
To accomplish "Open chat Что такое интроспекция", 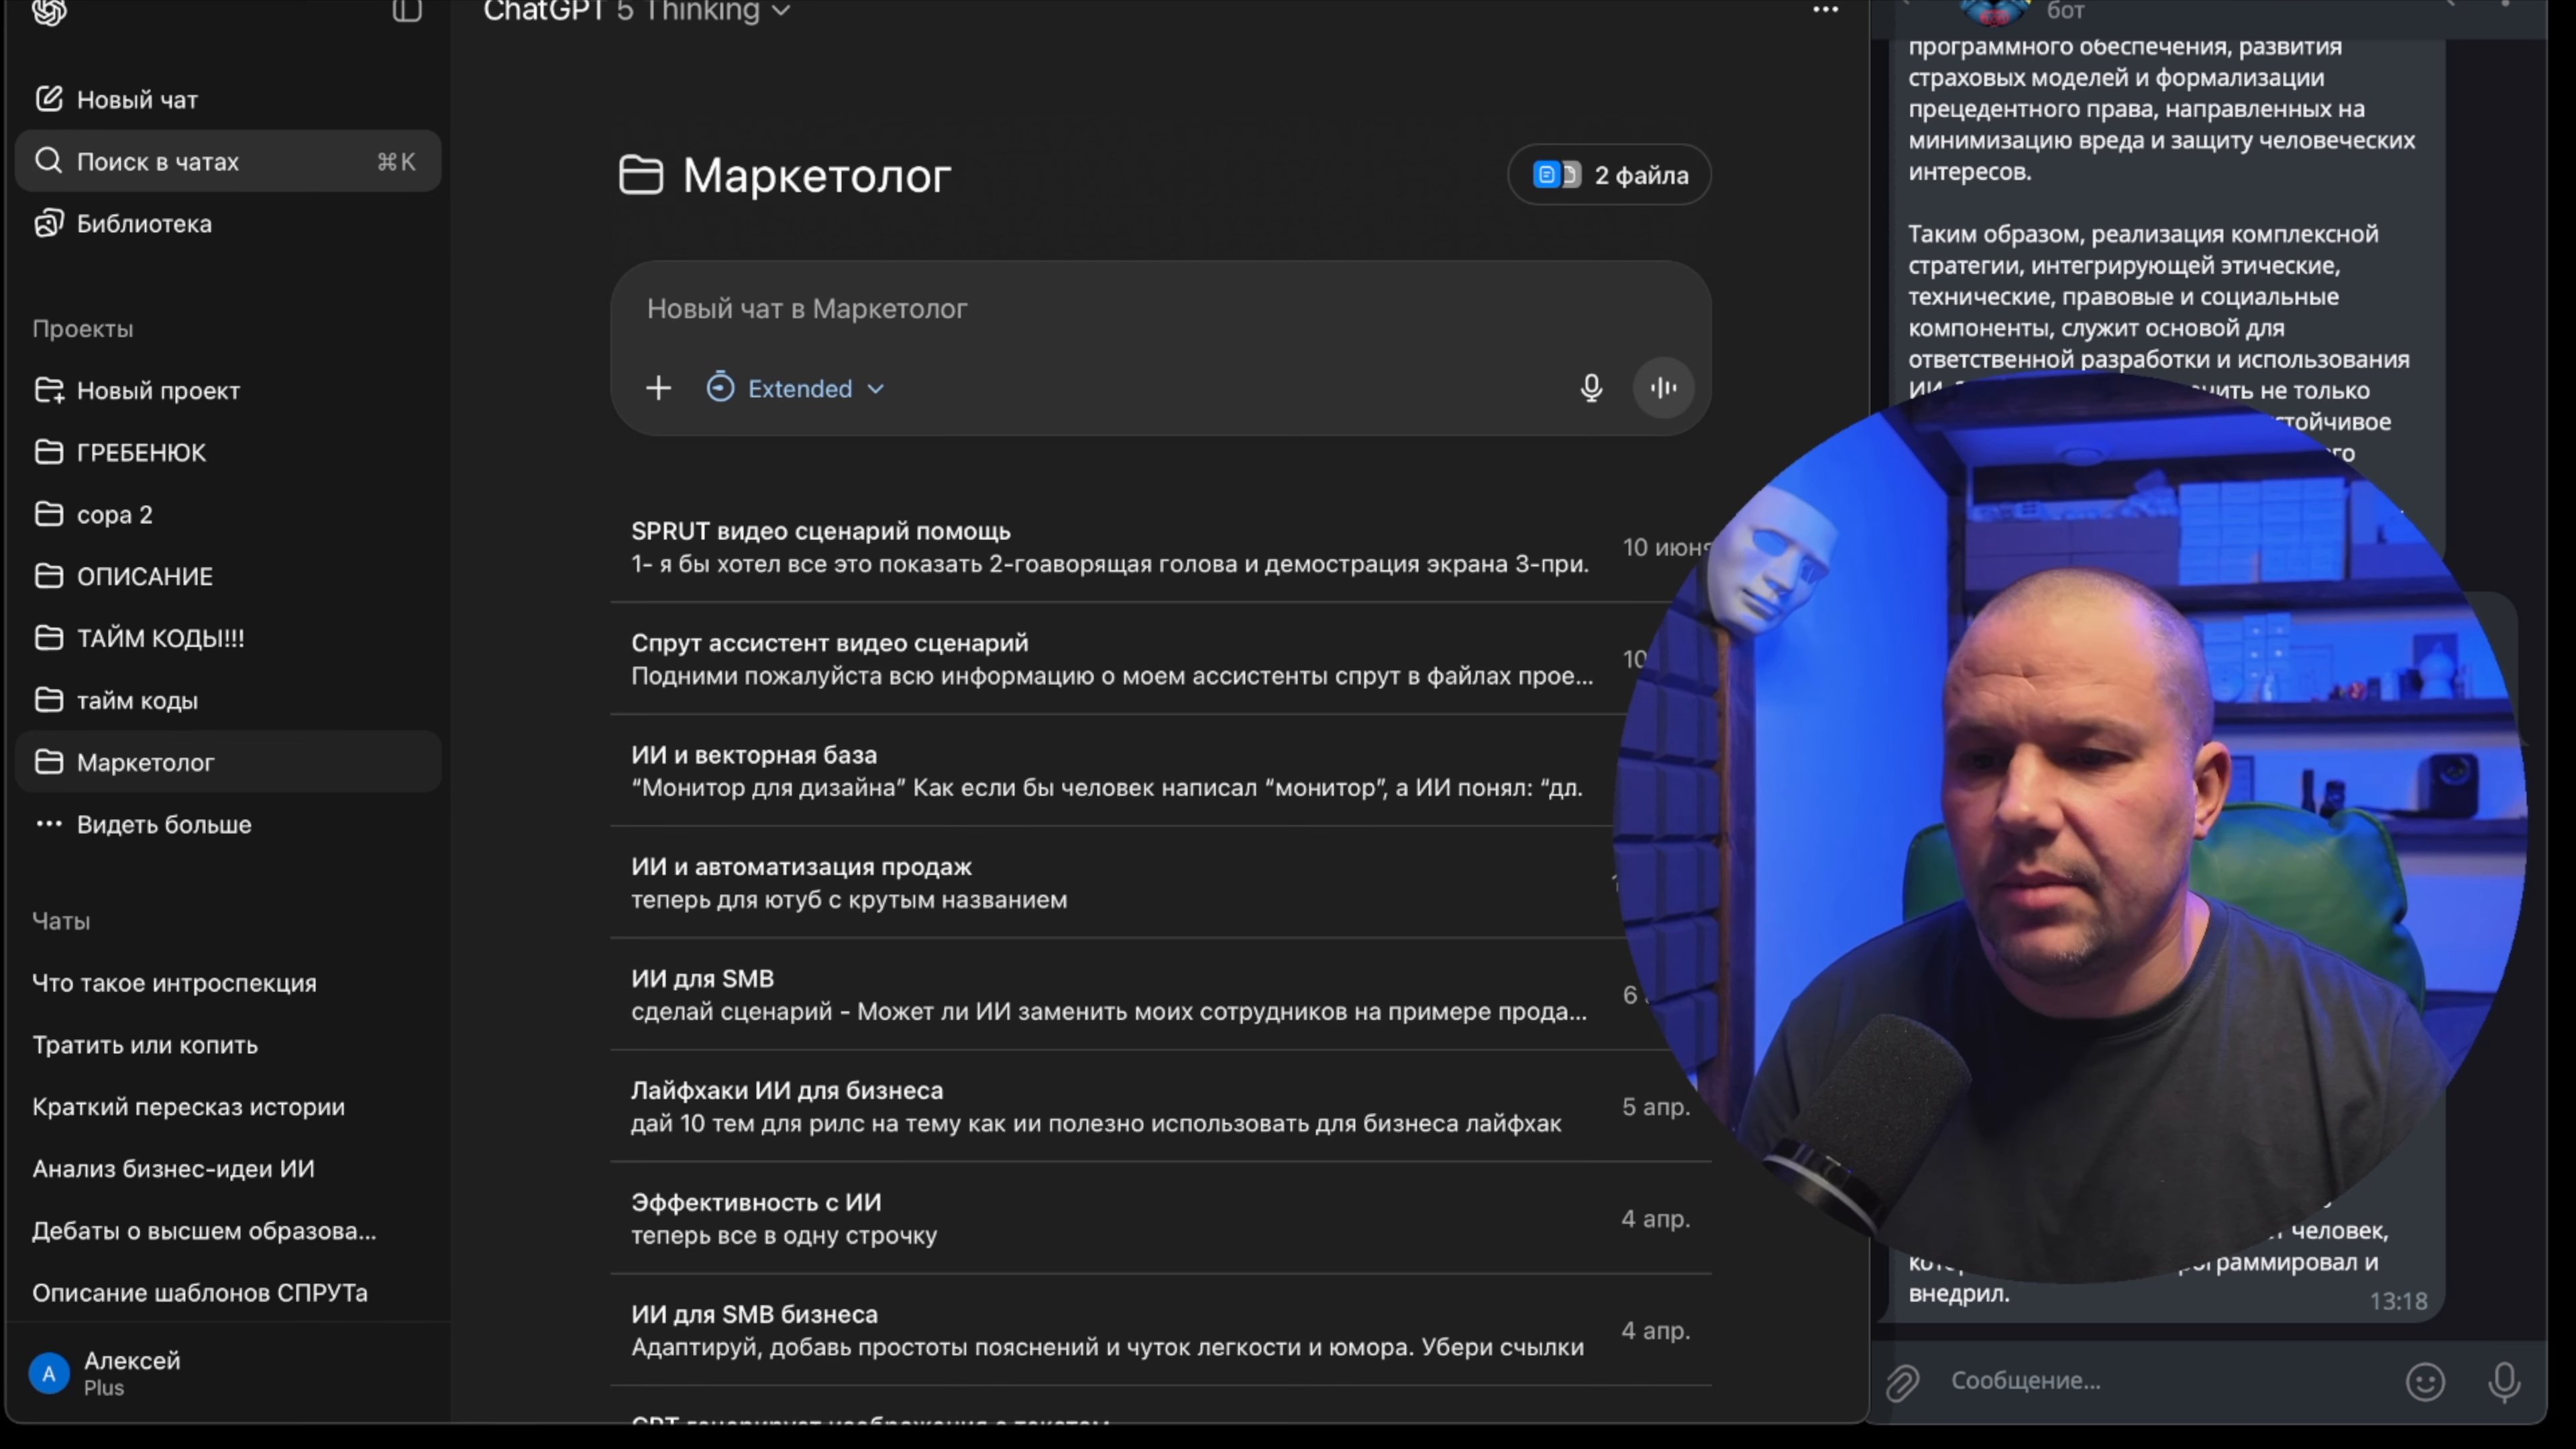I will point(228,983).
